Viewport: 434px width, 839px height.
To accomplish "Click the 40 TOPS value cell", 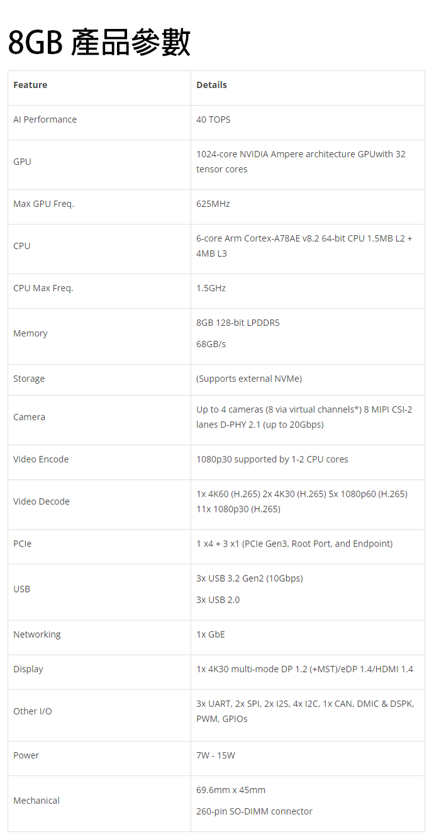I will coord(213,119).
